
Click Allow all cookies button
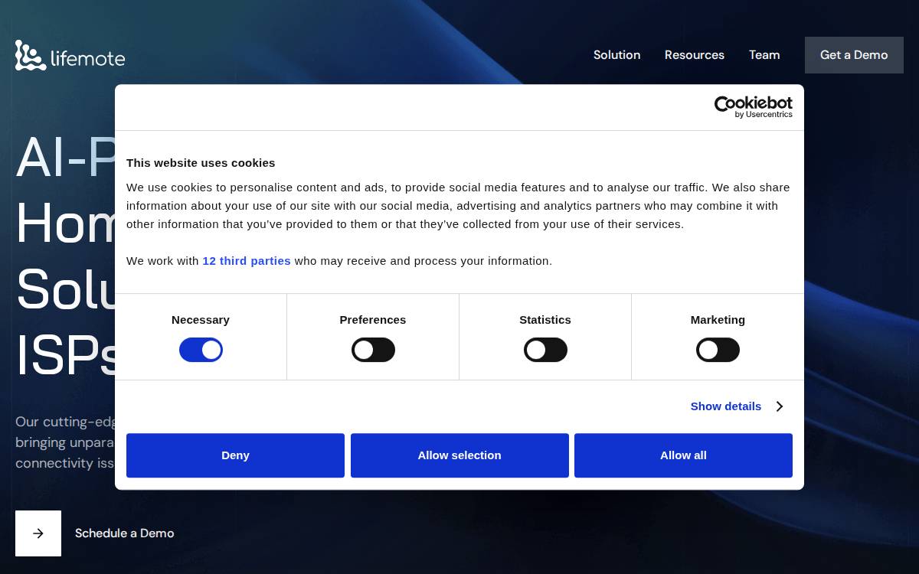[683, 455]
